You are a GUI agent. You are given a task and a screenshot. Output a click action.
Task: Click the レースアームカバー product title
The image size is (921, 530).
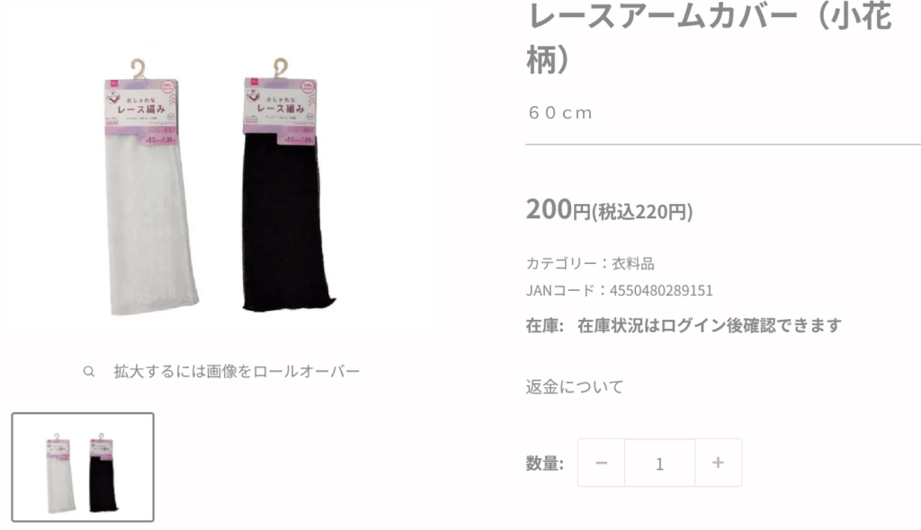tap(709, 38)
